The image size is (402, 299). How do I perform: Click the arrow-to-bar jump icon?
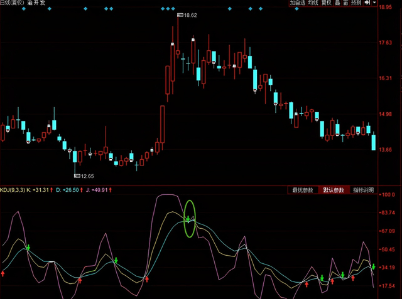(367, 3)
